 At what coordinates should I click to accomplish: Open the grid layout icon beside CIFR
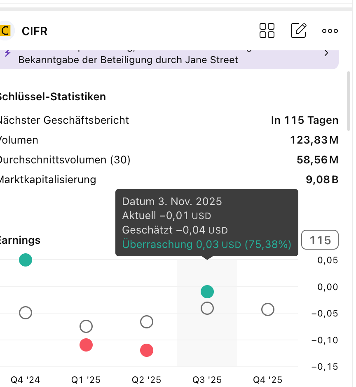pyautogui.click(x=267, y=31)
